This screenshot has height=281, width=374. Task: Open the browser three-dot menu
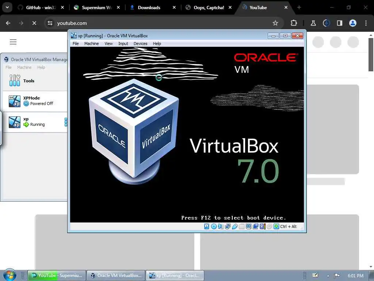coord(366,23)
